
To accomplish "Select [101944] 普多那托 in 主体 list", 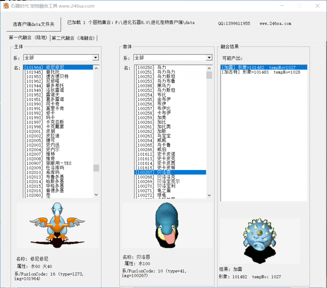I will click(58, 86).
